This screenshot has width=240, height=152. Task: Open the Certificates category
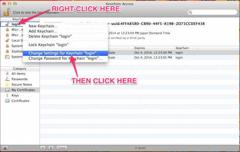coord(20,101)
